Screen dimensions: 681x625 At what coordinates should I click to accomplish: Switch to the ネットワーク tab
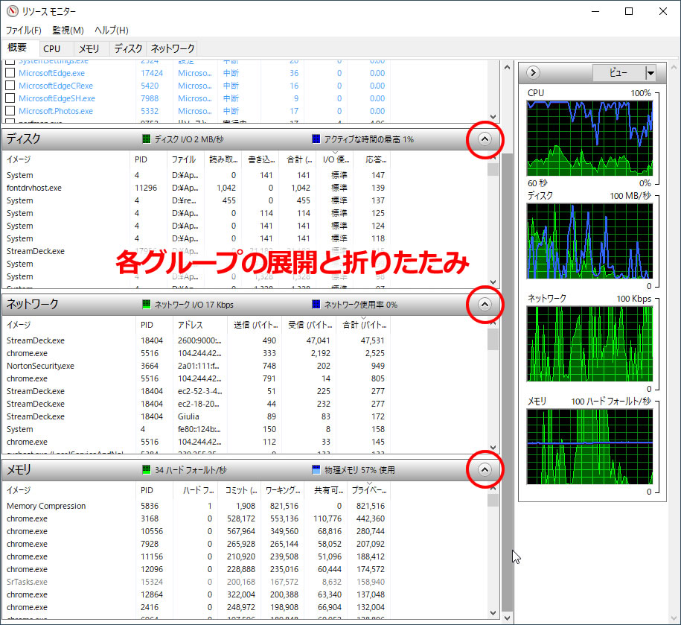(173, 48)
